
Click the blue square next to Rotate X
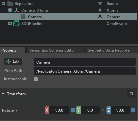click(x=73, y=110)
